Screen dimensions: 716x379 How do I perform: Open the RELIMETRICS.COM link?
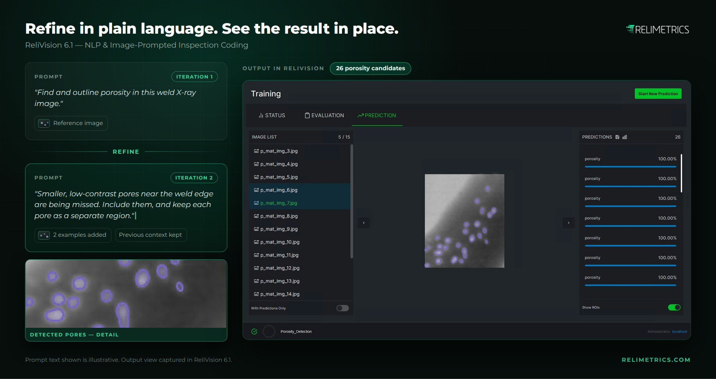pyautogui.click(x=656, y=360)
